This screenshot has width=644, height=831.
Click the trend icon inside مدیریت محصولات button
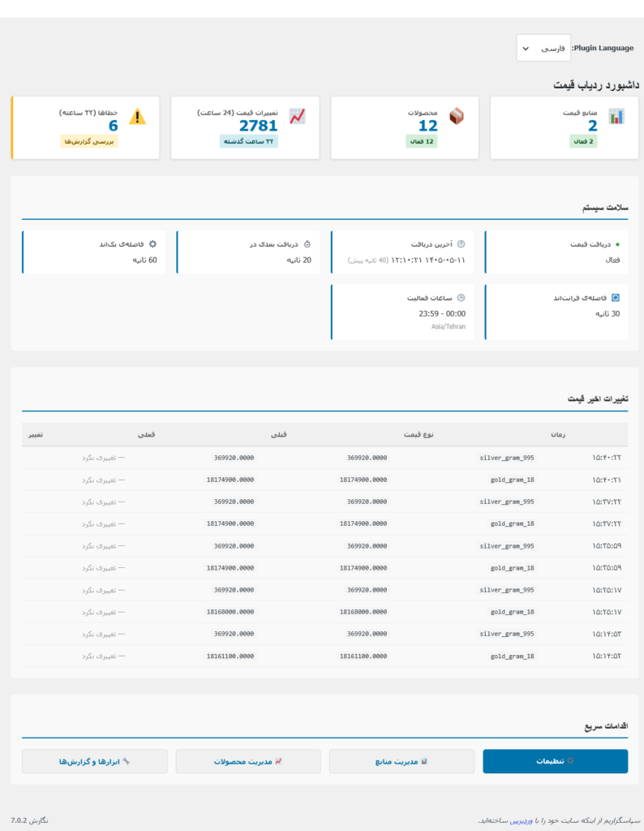[278, 761]
